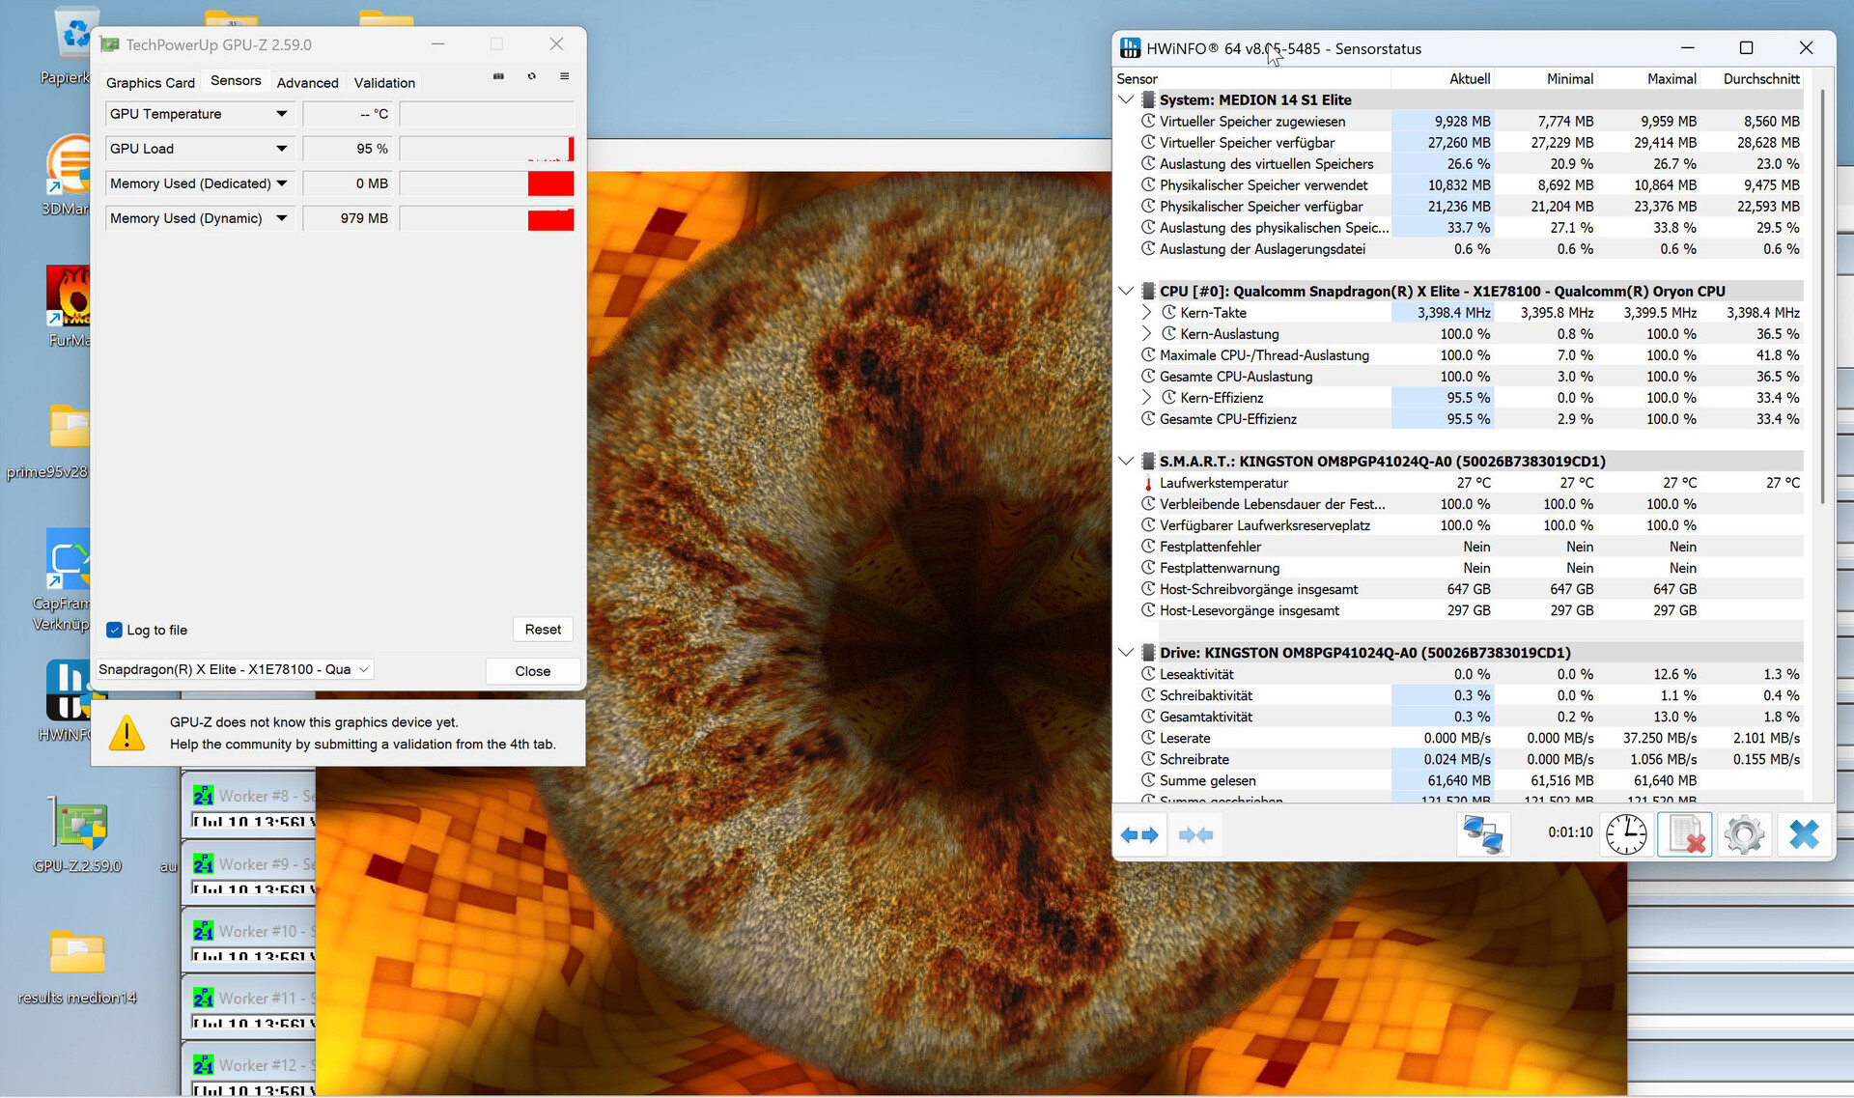
Task: Click HWiNFO clock reset timer icon
Action: 1626,834
